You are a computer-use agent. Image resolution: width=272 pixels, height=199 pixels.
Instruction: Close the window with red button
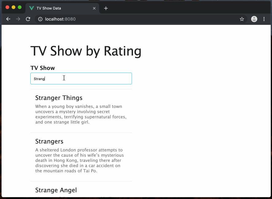[7, 7]
